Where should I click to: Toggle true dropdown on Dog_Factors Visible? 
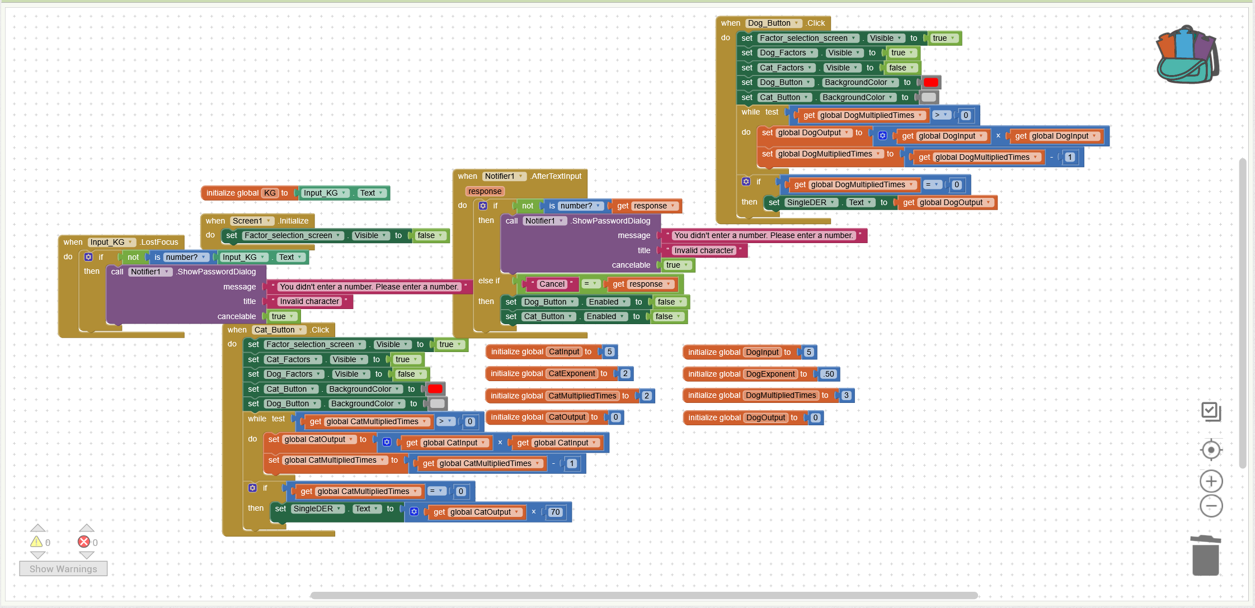click(902, 53)
